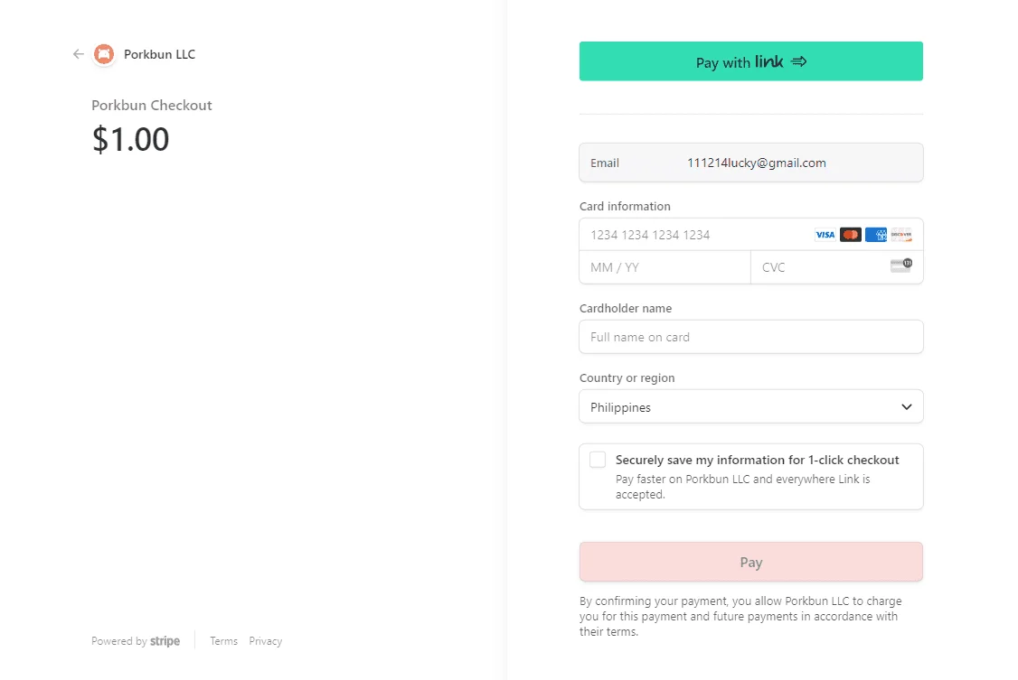Click the Pay with Link button
1018x680 pixels.
click(x=751, y=61)
